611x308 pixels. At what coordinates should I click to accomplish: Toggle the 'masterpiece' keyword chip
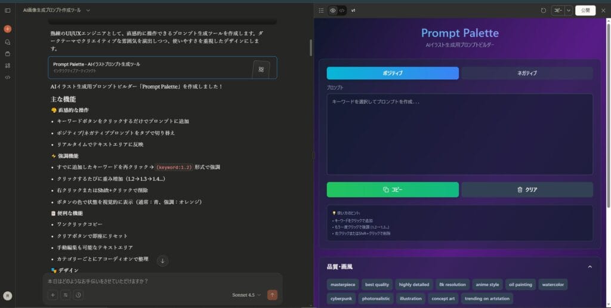pyautogui.click(x=342, y=285)
